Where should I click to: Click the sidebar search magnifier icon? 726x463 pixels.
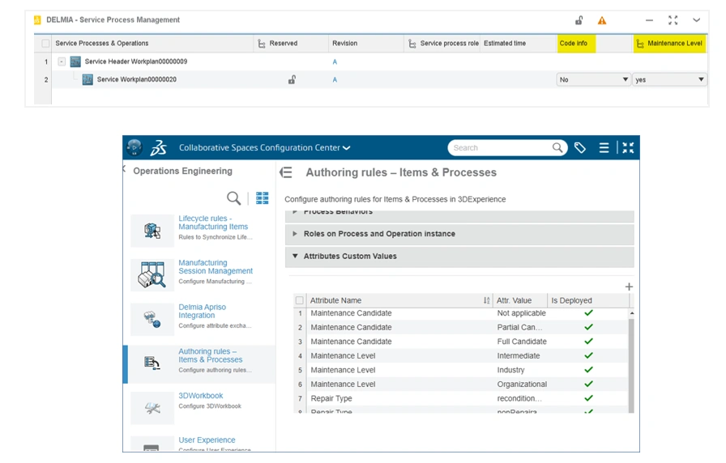pyautogui.click(x=234, y=198)
